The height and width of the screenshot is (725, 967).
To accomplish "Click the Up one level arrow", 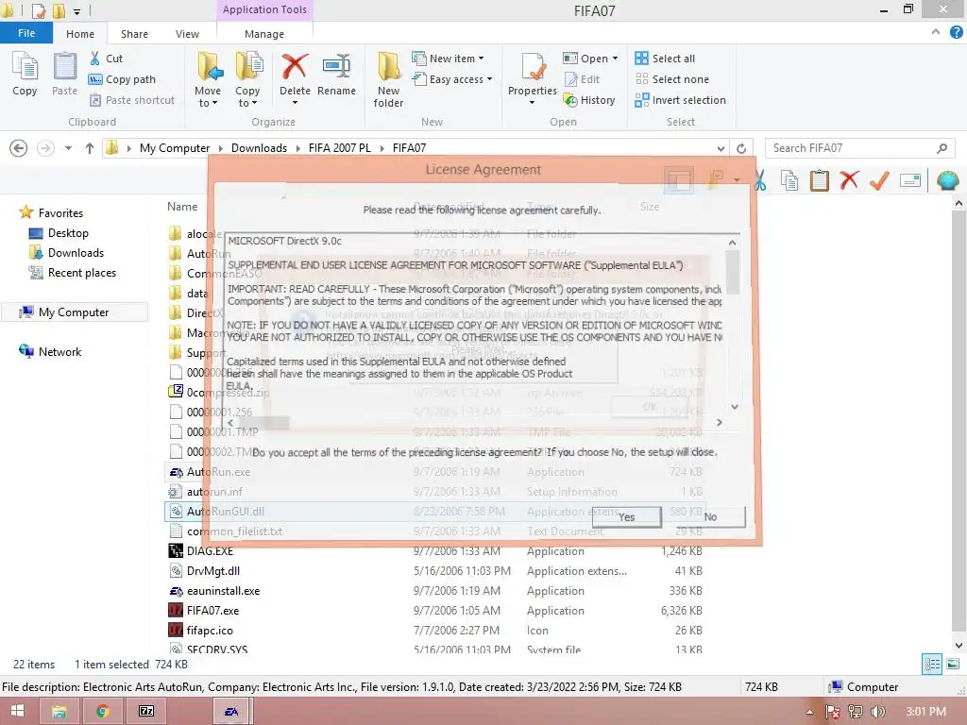I will pyautogui.click(x=90, y=148).
